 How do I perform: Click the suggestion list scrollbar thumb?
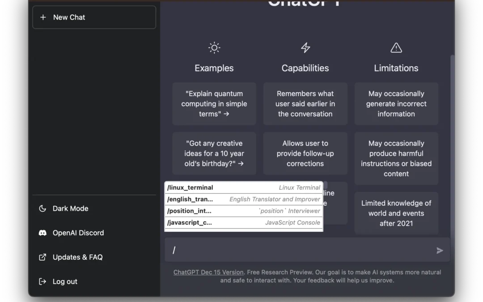pyautogui.click(x=325, y=185)
